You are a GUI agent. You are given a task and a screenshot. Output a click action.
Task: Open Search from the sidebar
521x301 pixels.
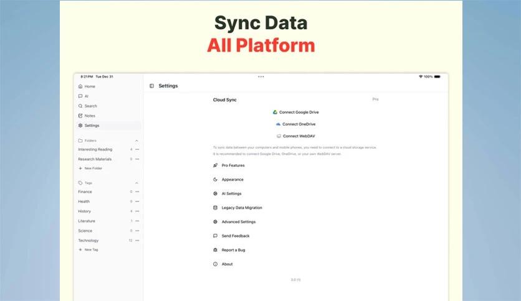(90, 106)
